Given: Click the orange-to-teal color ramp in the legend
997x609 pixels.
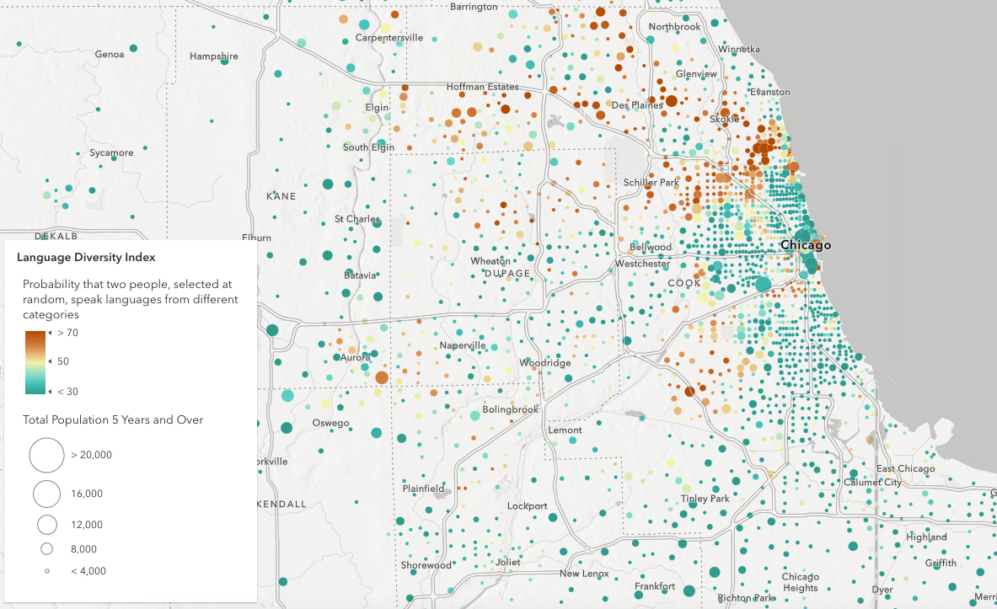Looking at the screenshot, I should tap(35, 362).
